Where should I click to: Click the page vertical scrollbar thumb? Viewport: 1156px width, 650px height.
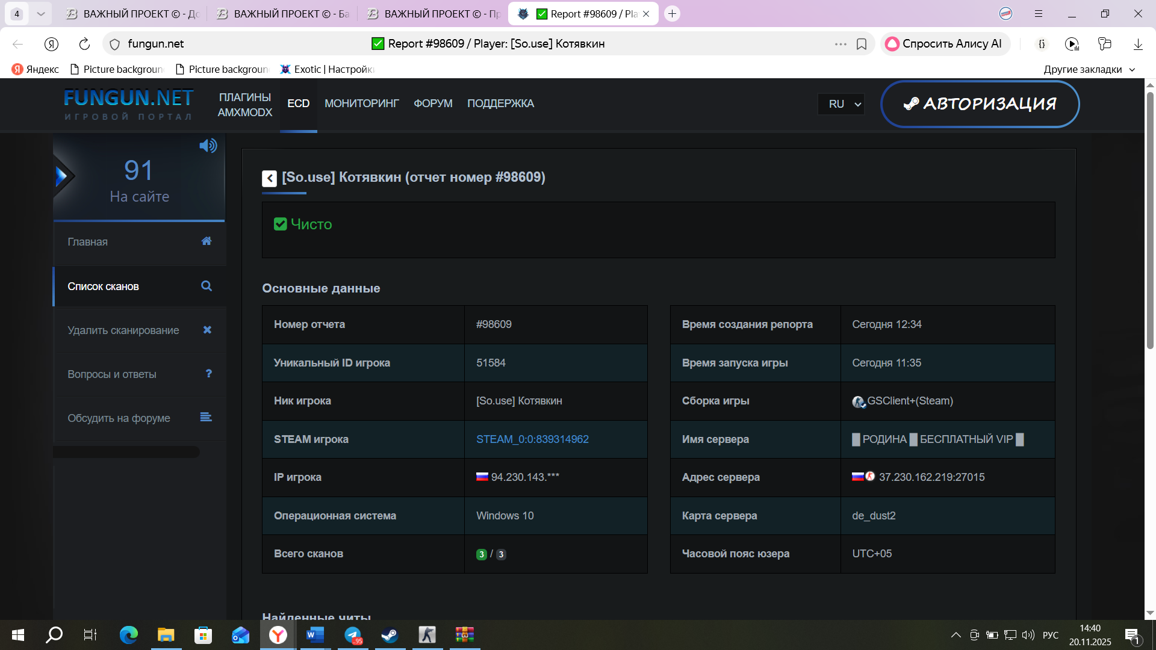coord(1150,220)
